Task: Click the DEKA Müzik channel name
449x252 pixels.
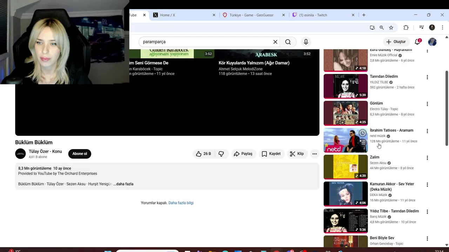Action: pyautogui.click(x=378, y=195)
